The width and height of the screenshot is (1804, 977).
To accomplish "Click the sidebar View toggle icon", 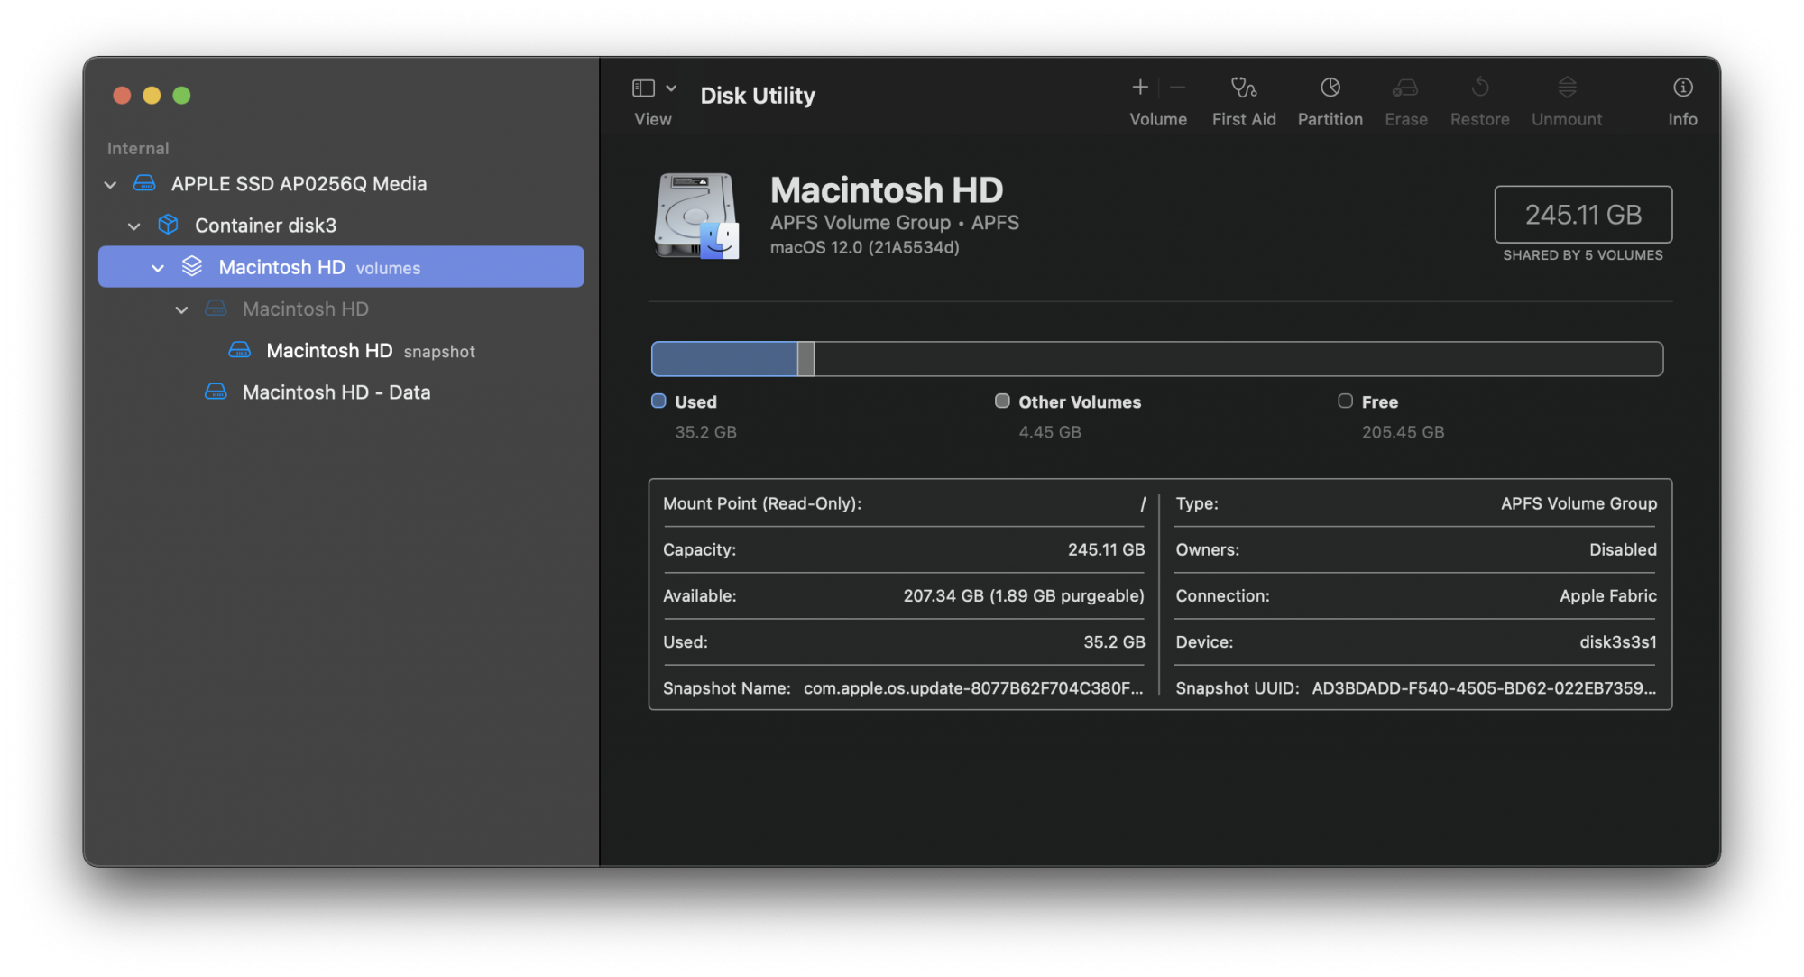I will click(643, 88).
